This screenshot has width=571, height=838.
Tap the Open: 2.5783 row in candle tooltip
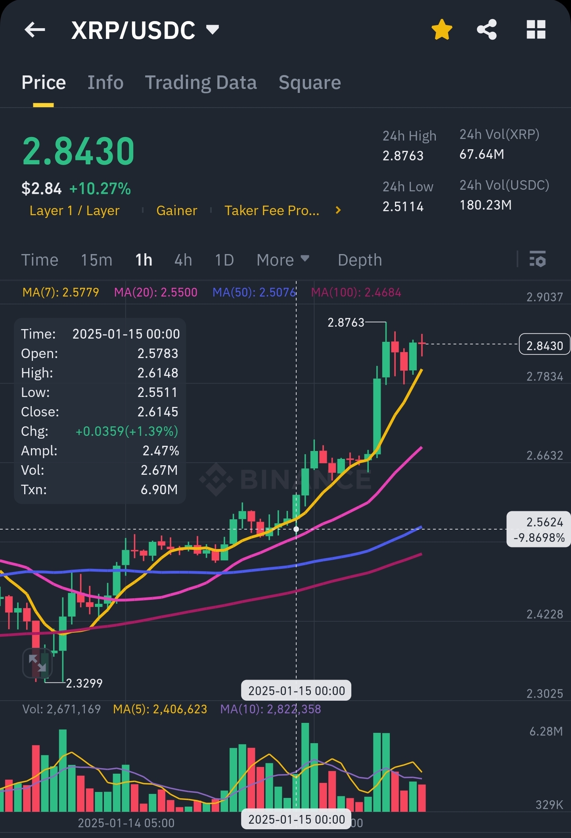click(x=100, y=353)
